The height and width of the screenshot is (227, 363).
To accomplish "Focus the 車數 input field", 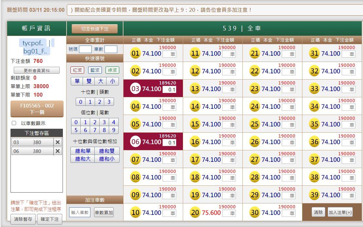I will (x=111, y=49).
